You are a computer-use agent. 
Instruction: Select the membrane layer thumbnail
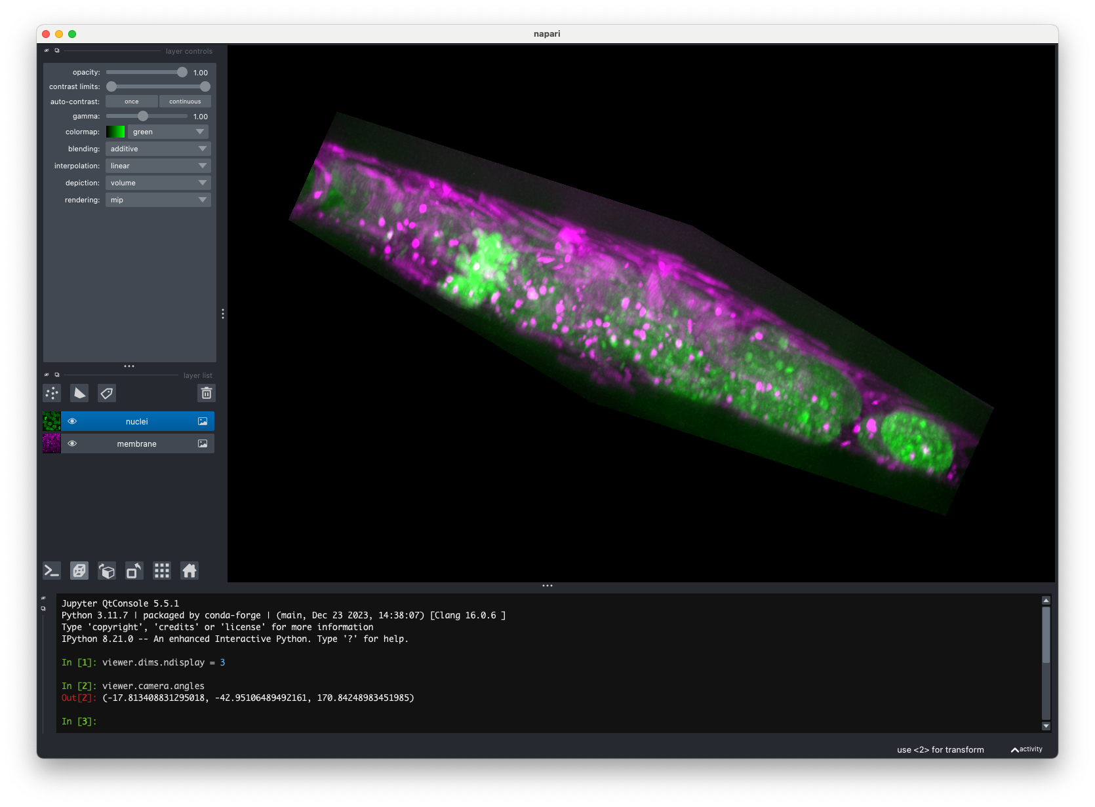pos(51,443)
